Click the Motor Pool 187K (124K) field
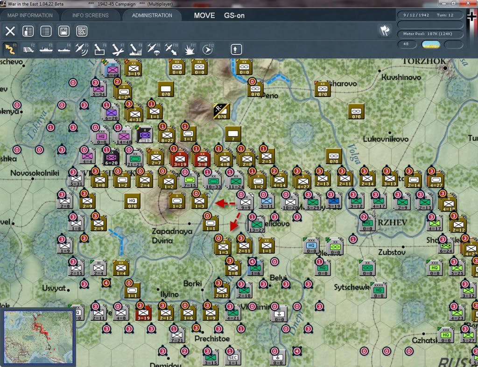Image resolution: width=478 pixels, height=367 pixels. (430, 34)
